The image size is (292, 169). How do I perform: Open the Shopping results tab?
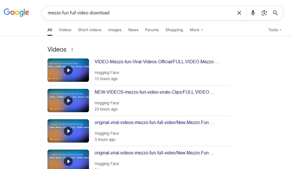click(174, 30)
